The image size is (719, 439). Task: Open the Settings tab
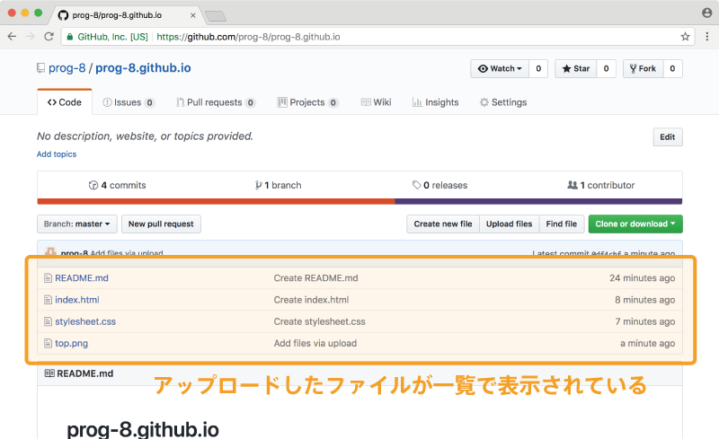click(x=503, y=102)
